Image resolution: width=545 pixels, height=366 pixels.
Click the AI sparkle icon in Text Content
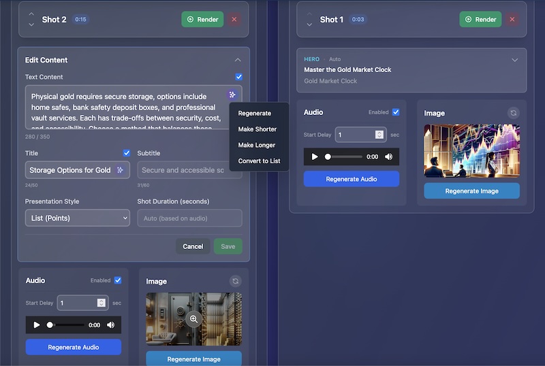pos(232,95)
